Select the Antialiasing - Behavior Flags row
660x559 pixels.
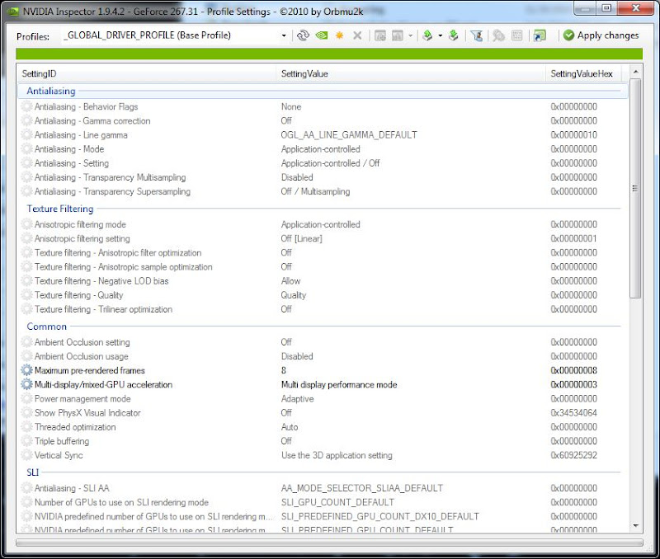(x=323, y=106)
